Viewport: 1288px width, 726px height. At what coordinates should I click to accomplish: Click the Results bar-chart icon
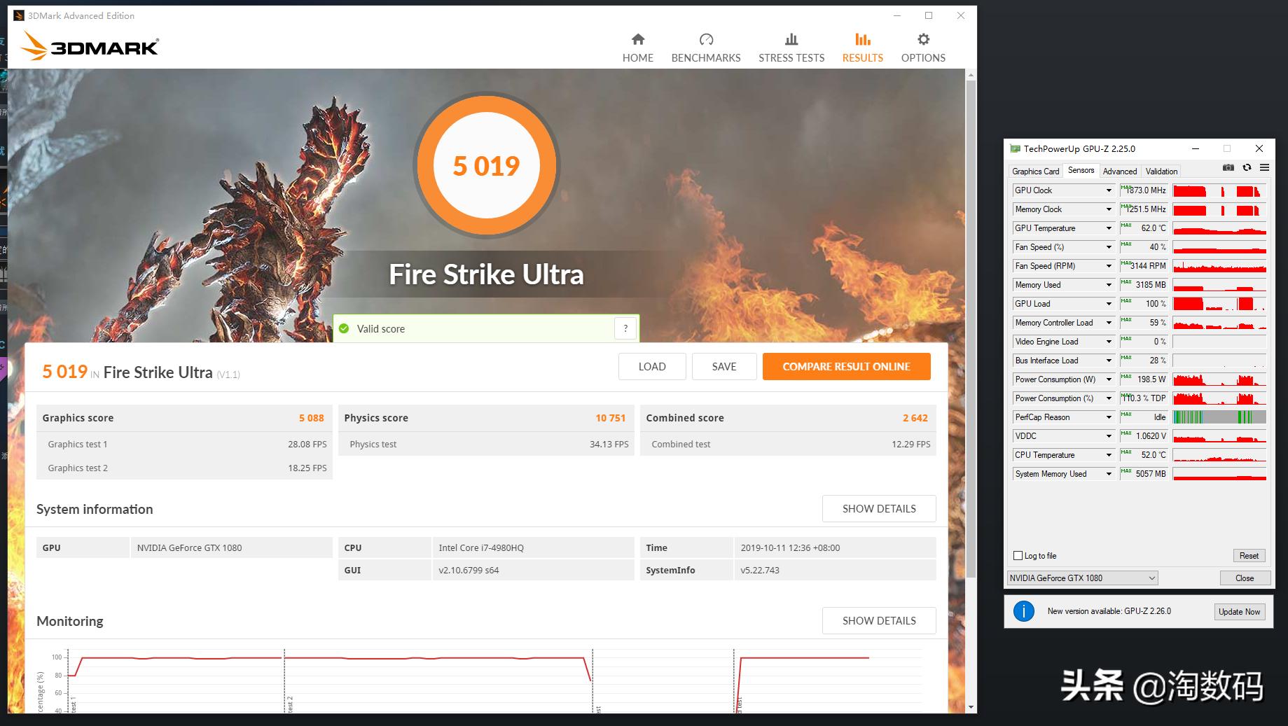pyautogui.click(x=861, y=39)
